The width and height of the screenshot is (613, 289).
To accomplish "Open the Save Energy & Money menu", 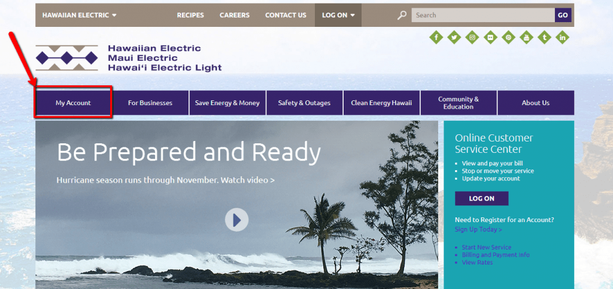I will pos(227,103).
